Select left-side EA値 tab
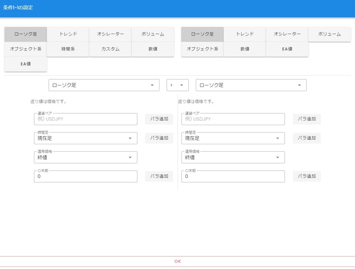Screen dimensions: 355x269 tap(26, 64)
